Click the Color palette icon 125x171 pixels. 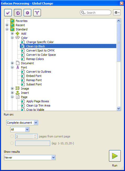coord(18,38)
